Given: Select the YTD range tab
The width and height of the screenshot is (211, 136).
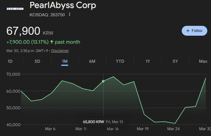Looking at the screenshot, I should click(120, 61).
